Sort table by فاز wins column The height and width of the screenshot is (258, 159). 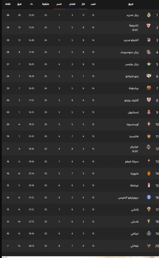pos(83,4)
